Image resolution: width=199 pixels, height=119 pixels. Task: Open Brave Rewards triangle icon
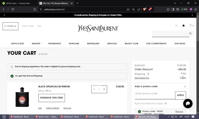(x=150, y=9)
